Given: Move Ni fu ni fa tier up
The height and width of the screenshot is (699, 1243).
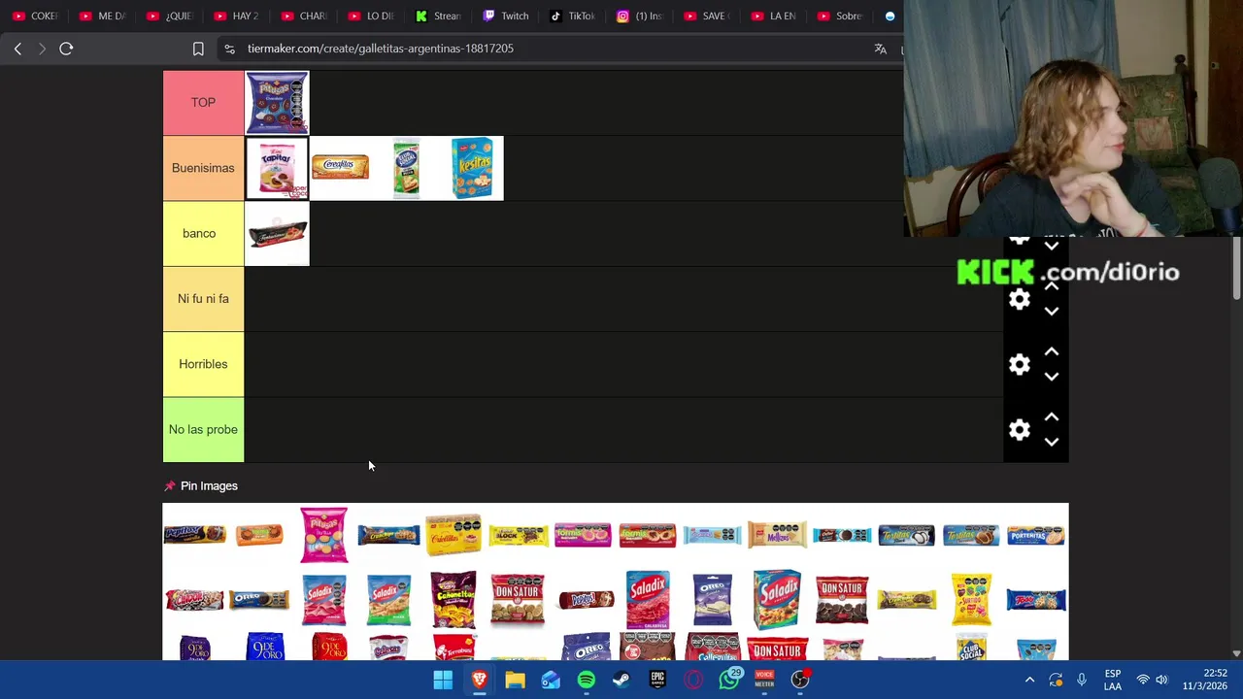Looking at the screenshot, I should click(1051, 286).
